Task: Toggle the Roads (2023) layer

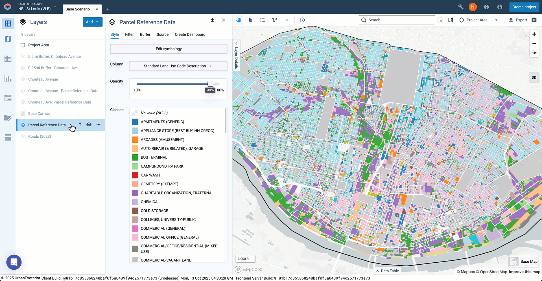Action: pos(40,137)
